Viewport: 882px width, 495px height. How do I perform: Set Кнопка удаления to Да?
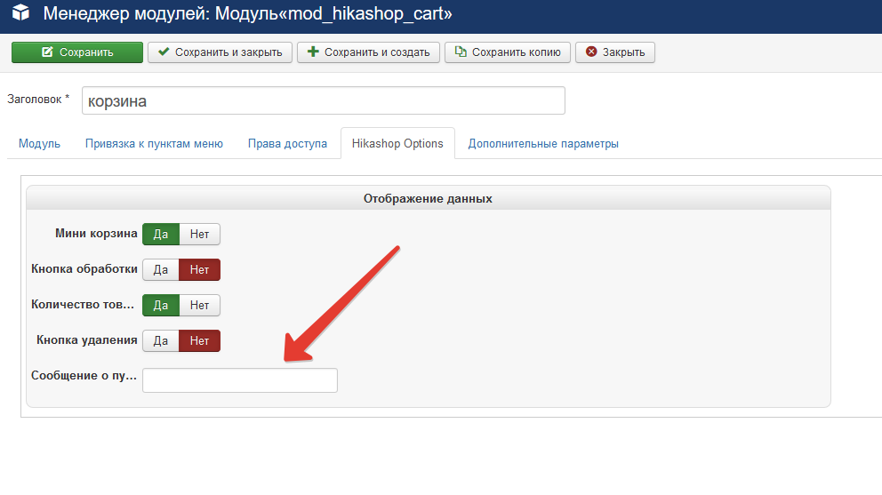coord(161,340)
